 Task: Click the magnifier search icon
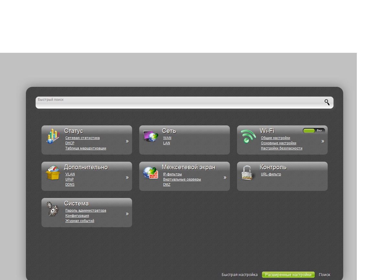pos(327,102)
